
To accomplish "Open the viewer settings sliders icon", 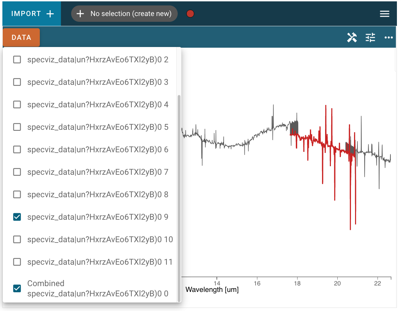I will click(370, 37).
